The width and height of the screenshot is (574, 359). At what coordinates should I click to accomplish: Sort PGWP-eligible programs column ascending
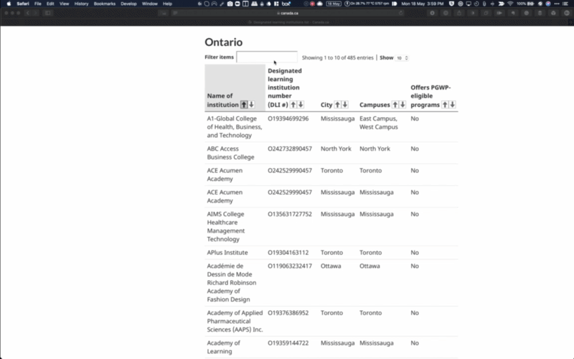[445, 105]
